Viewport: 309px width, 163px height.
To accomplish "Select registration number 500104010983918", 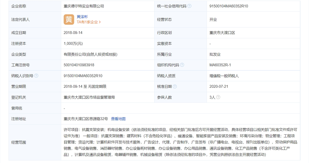I will coord(79,65).
